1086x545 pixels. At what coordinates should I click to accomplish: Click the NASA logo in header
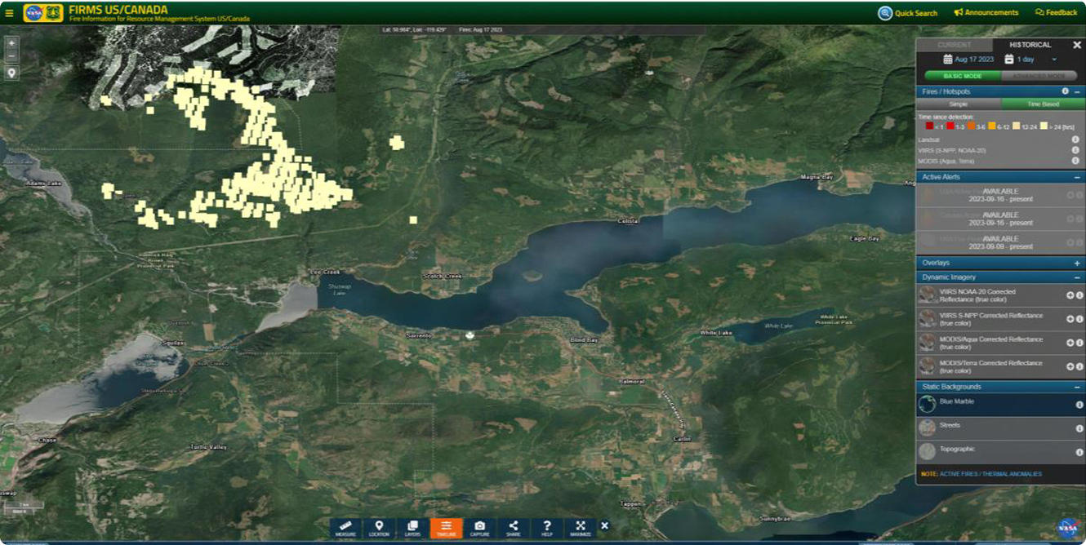tap(34, 13)
